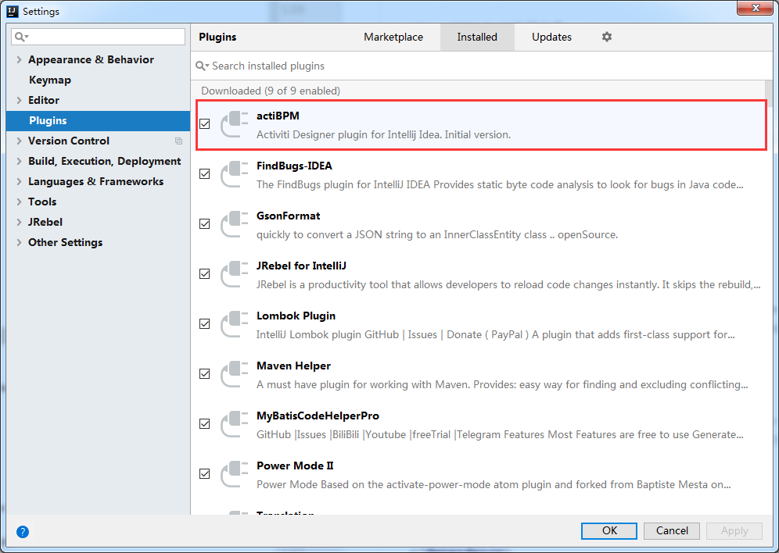
Task: Expand the Other Settings node
Action: coord(19,243)
